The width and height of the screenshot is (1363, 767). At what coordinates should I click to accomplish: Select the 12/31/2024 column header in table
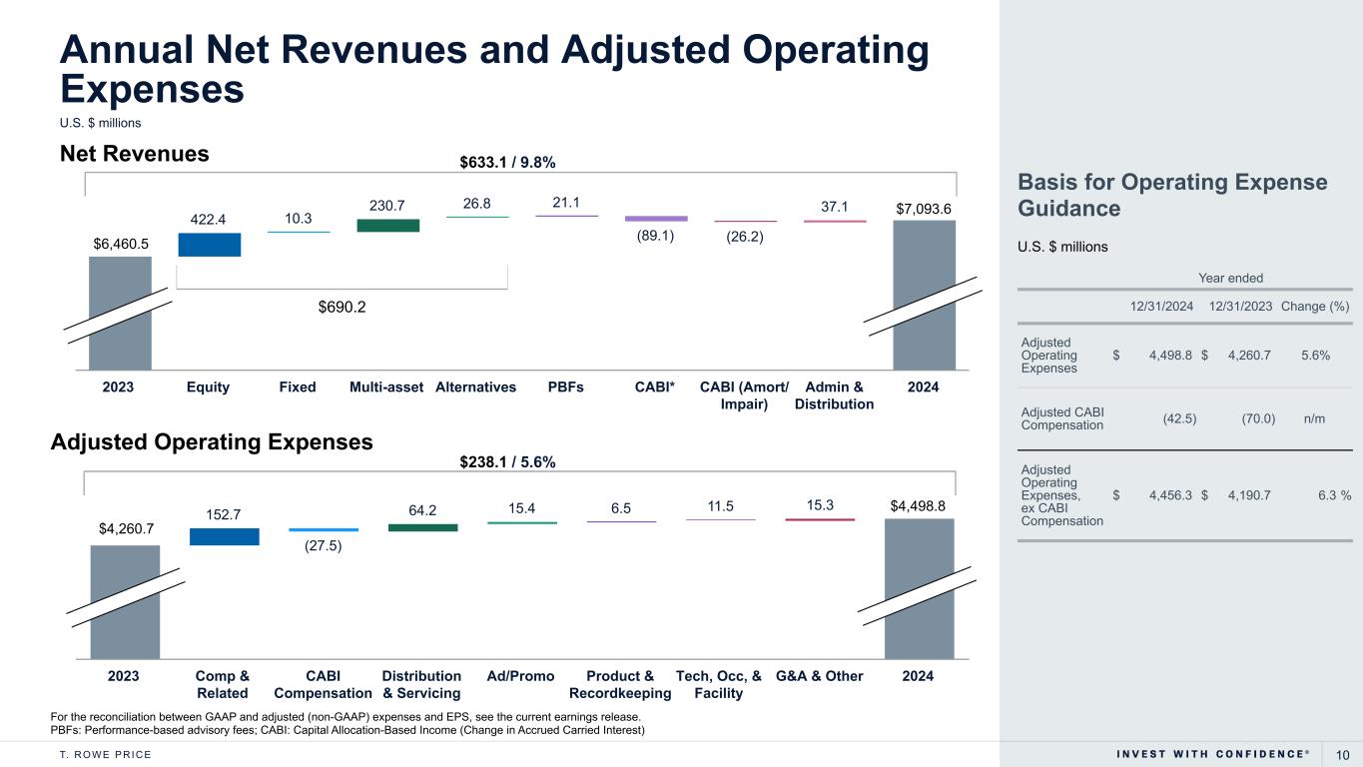tap(1161, 306)
